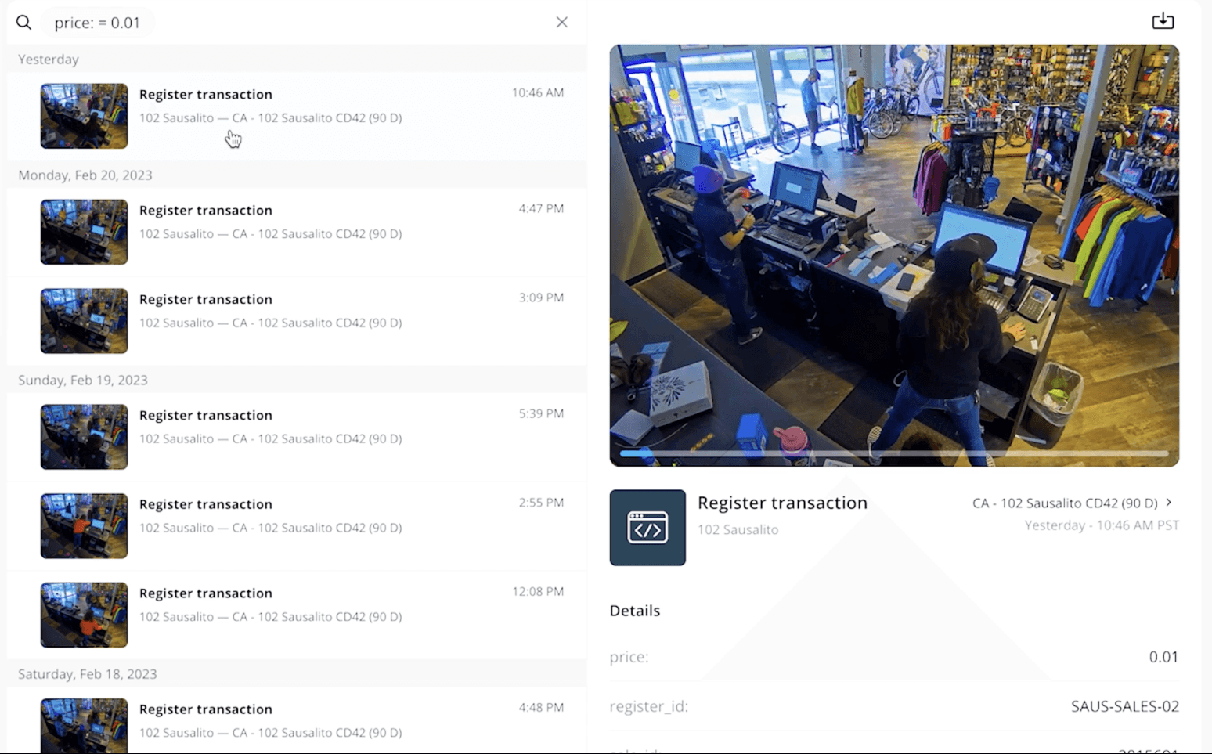Image resolution: width=1212 pixels, height=754 pixels.
Task: Open the 3:09 PM transaction thumbnail
Action: 84,321
